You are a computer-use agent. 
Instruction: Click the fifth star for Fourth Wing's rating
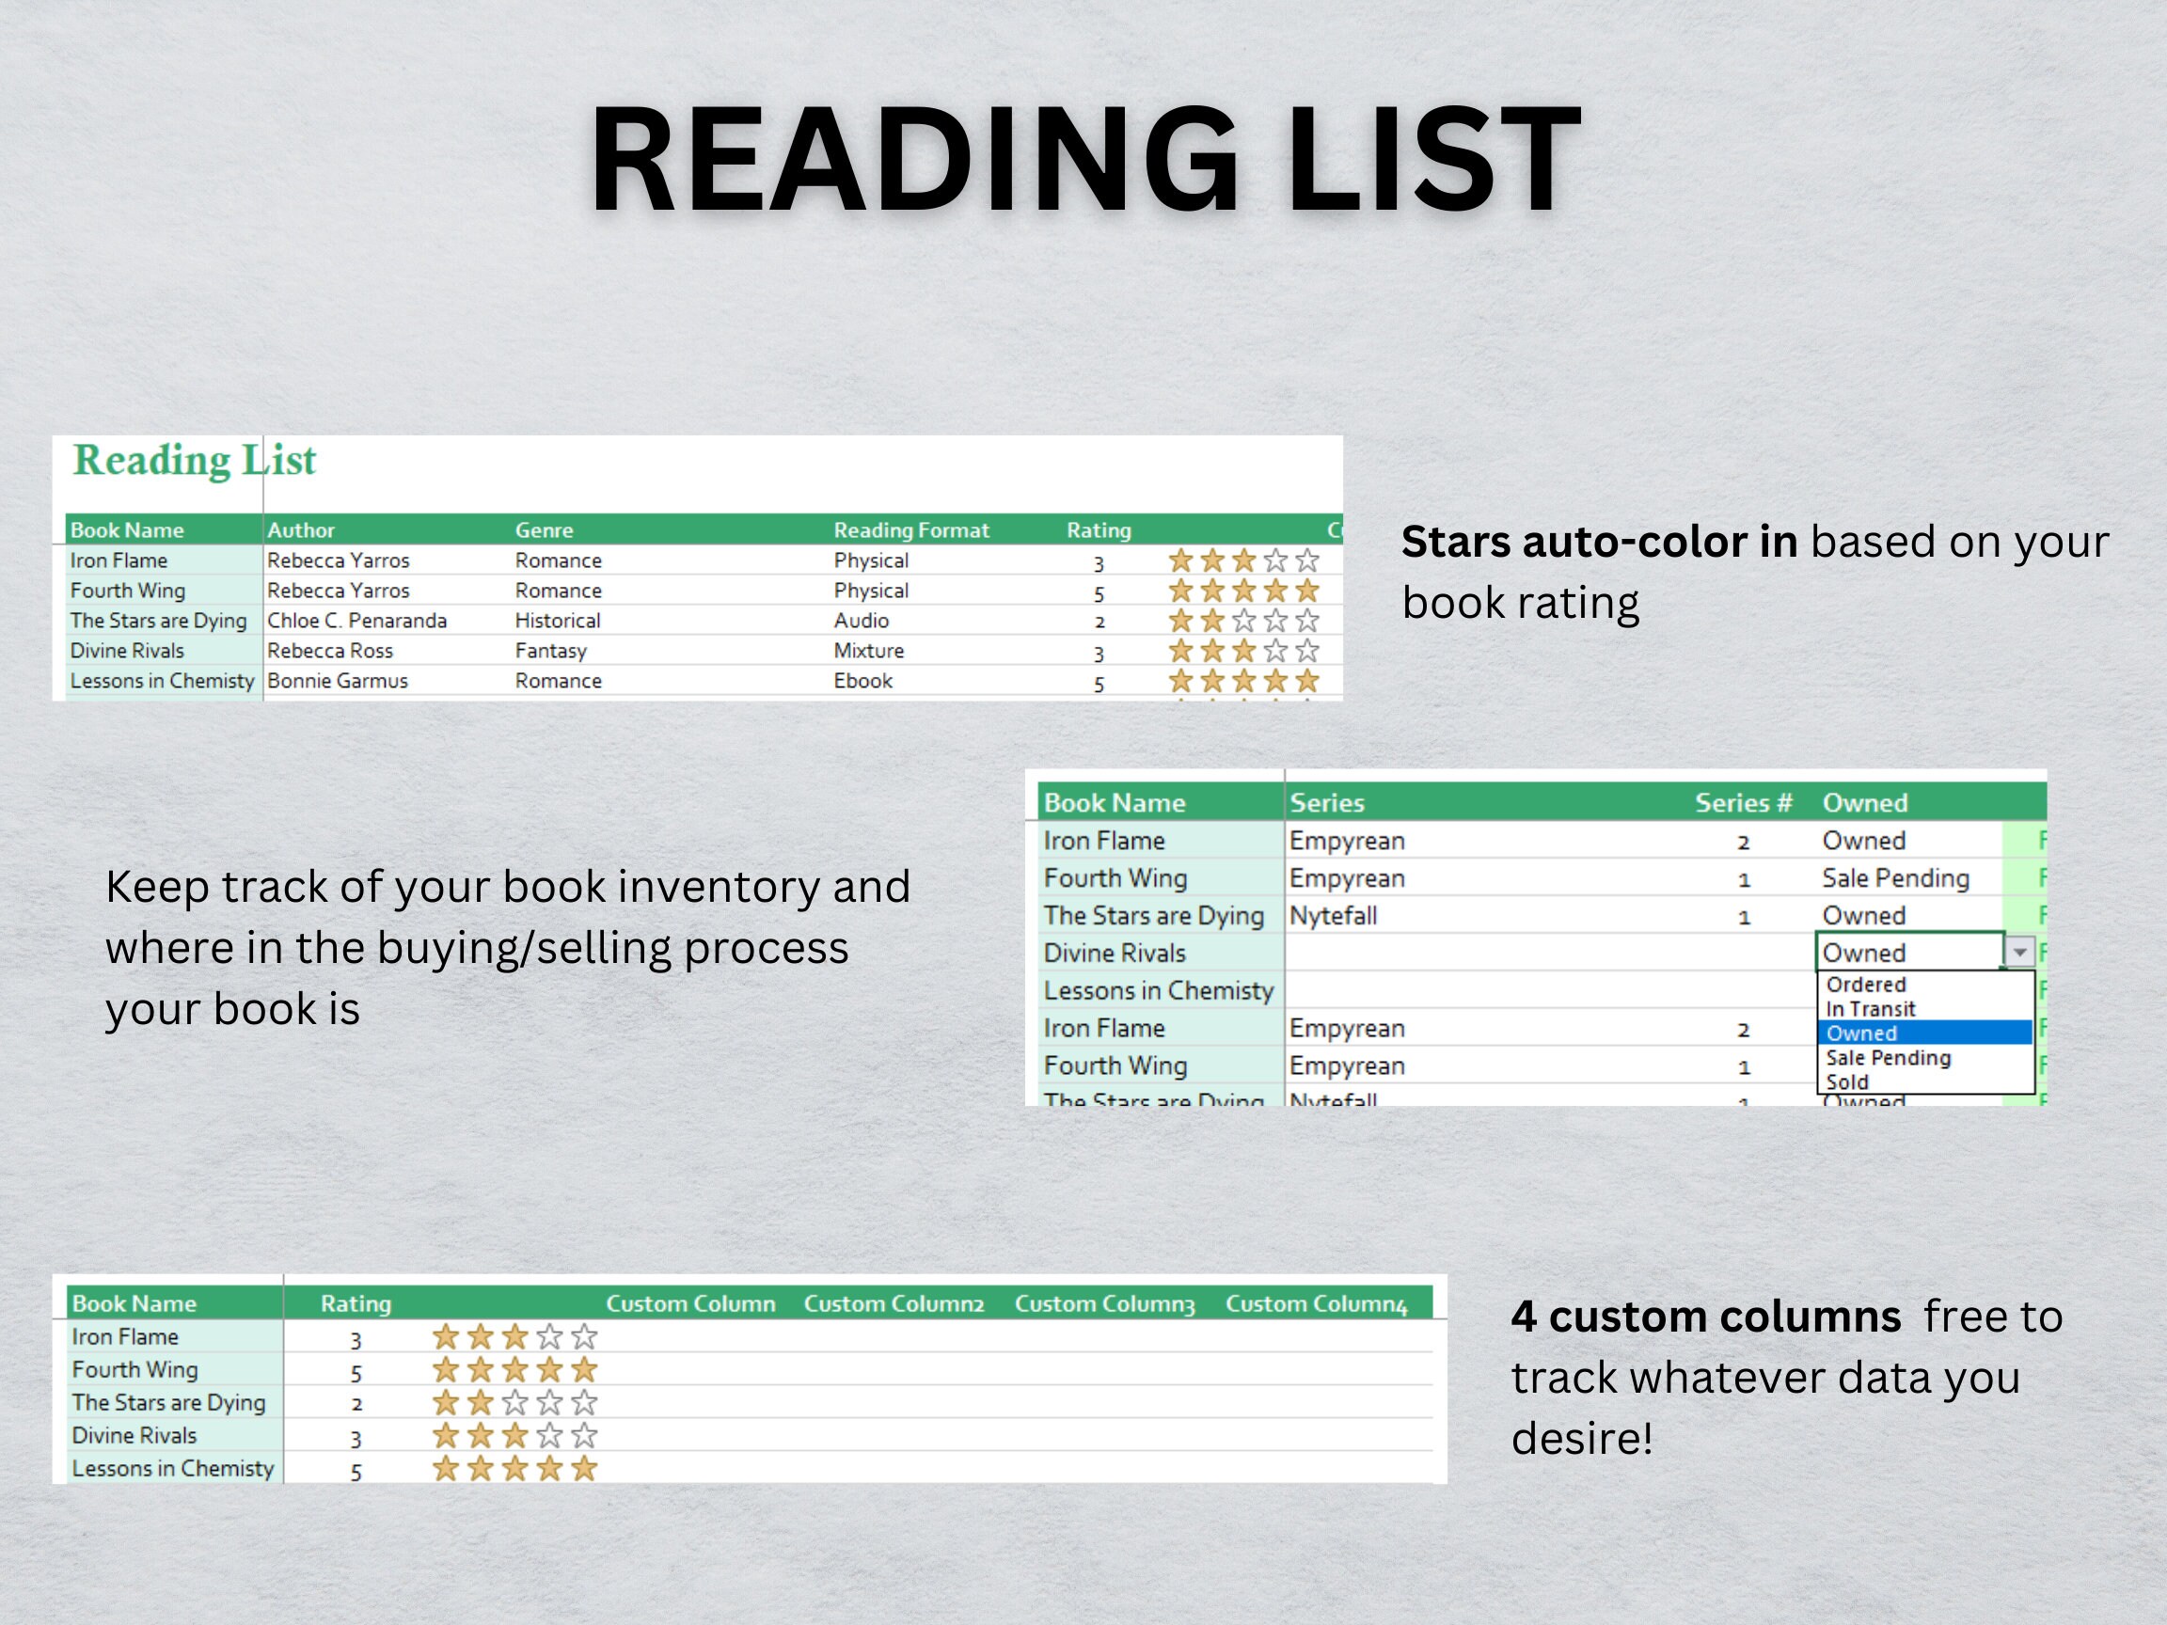coord(1309,590)
